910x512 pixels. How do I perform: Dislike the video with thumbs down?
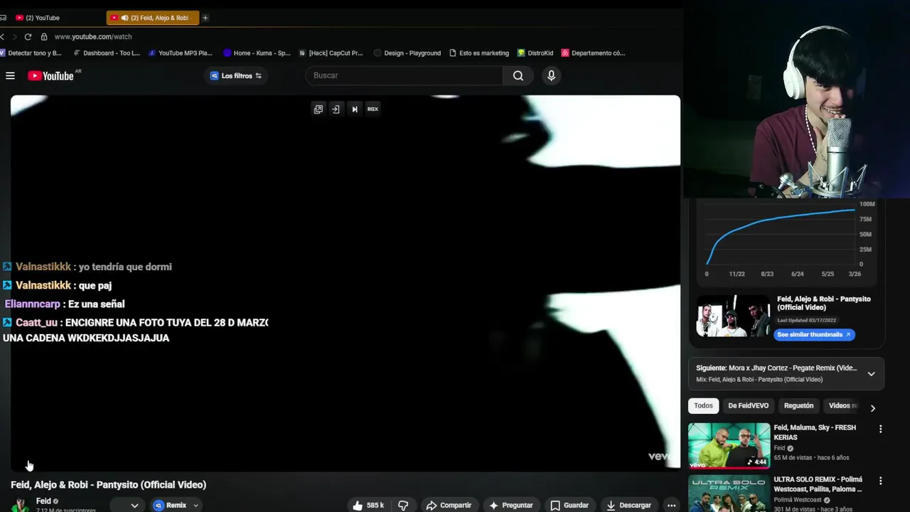(403, 505)
